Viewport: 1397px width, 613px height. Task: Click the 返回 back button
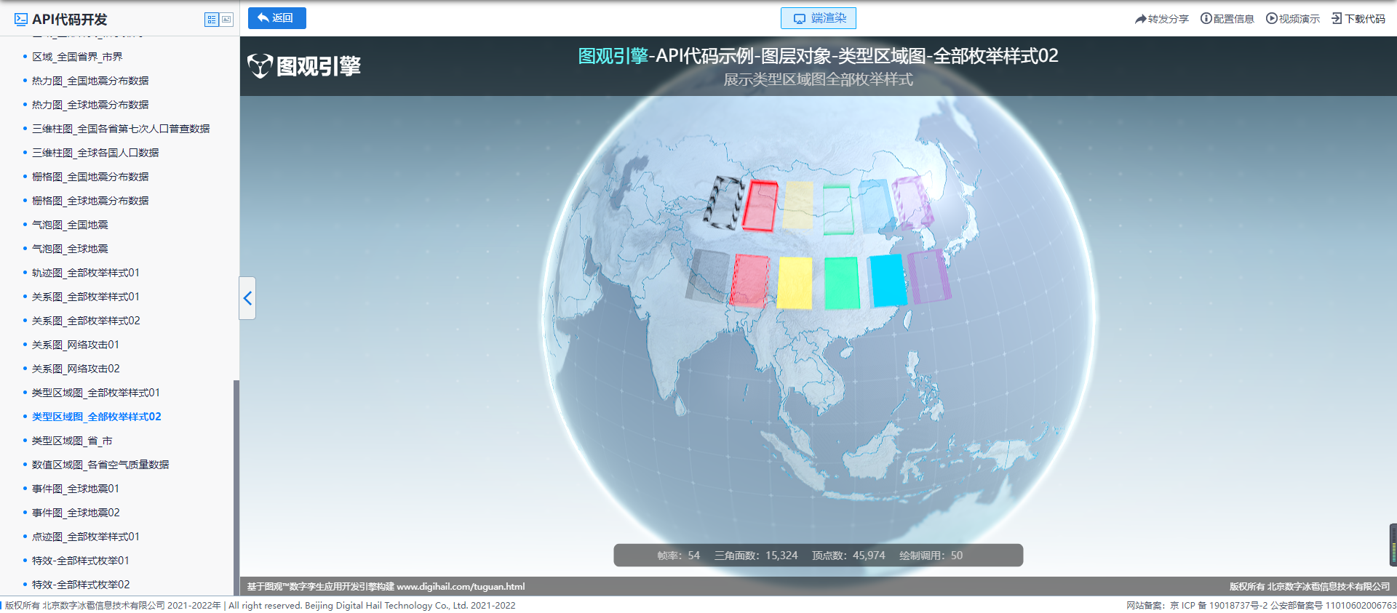(x=276, y=18)
